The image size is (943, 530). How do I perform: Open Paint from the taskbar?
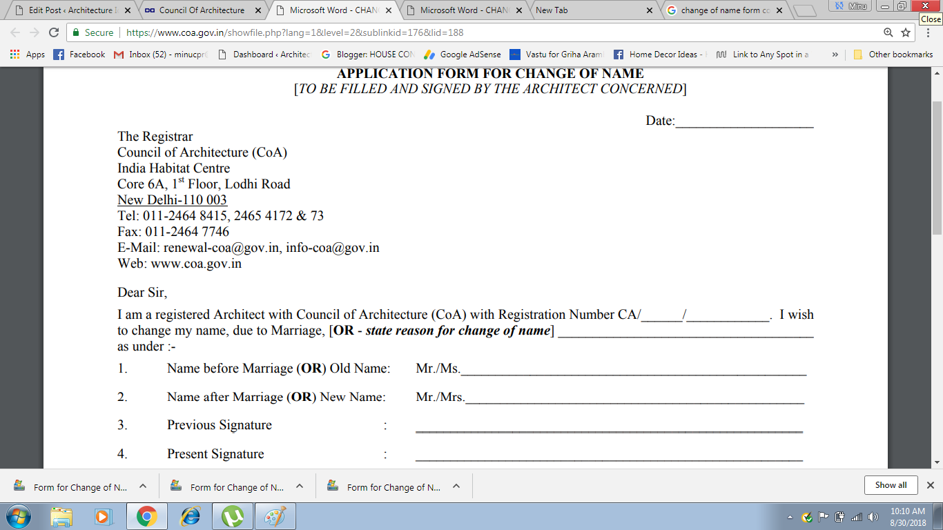[x=275, y=516]
